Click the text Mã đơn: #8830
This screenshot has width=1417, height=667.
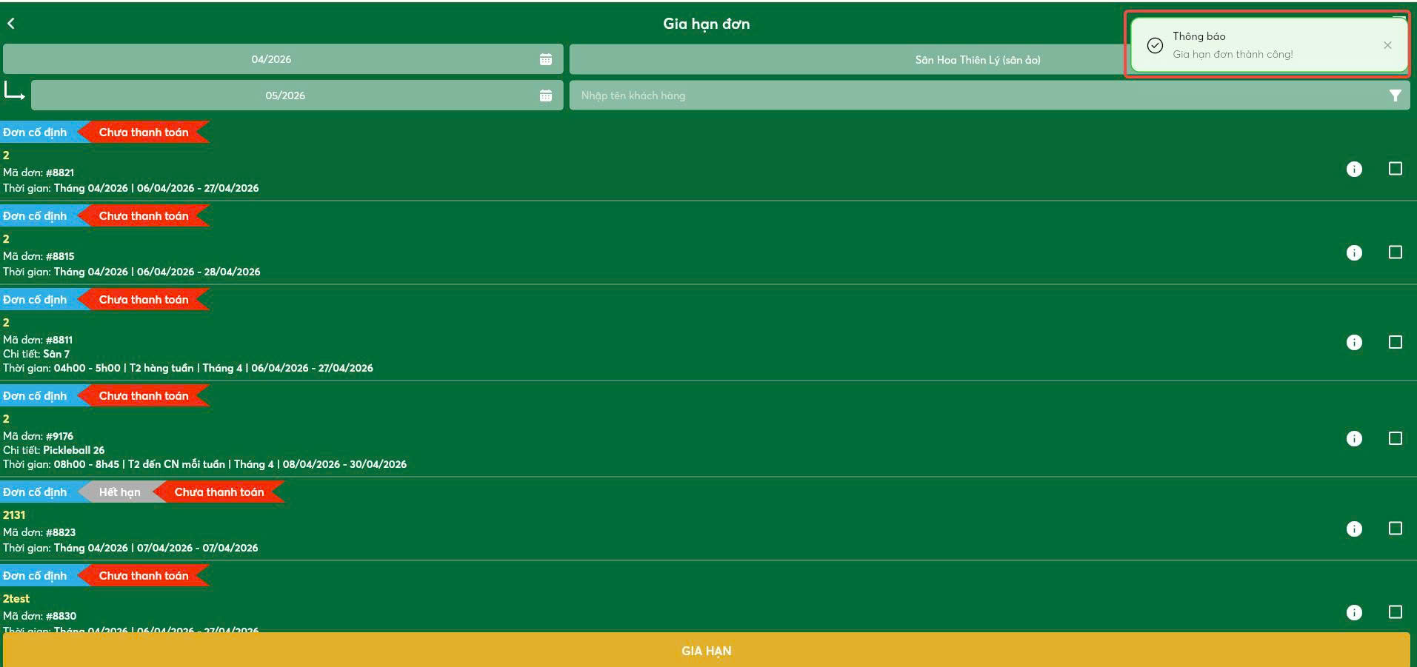pos(40,616)
